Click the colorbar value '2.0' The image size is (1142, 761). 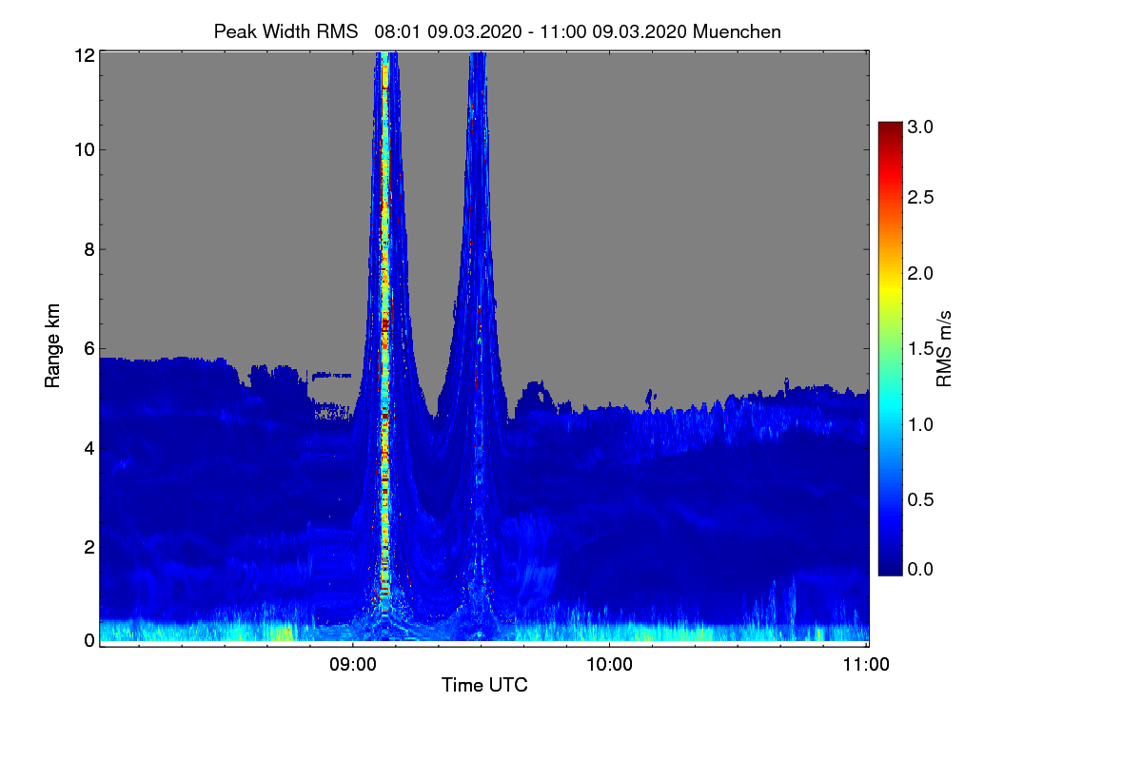(x=920, y=273)
